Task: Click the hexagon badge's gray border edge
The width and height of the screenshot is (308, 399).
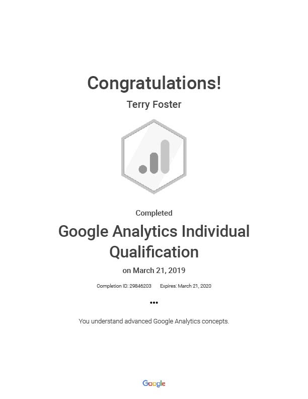Action: pos(123,157)
